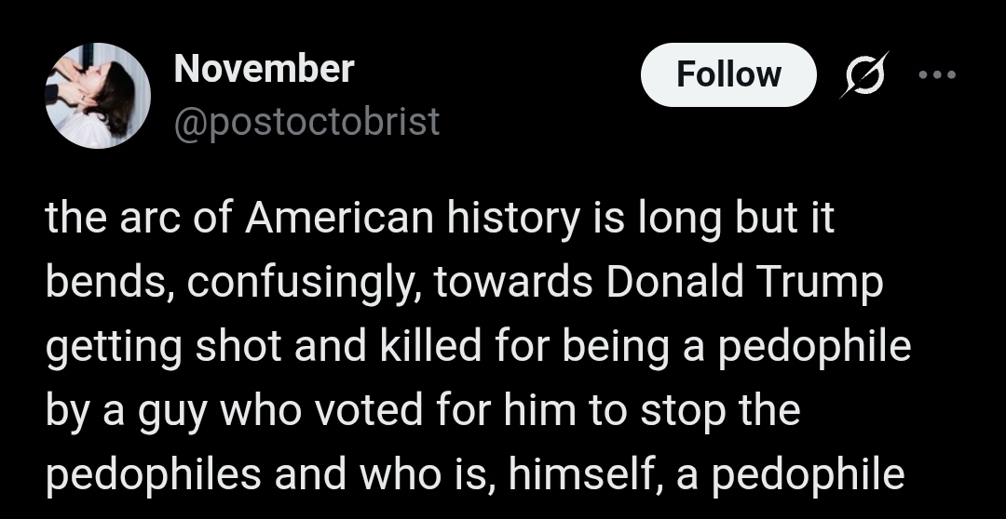Click "is long but it" in the first line
The height and width of the screenshot is (519, 1006).
713,220
